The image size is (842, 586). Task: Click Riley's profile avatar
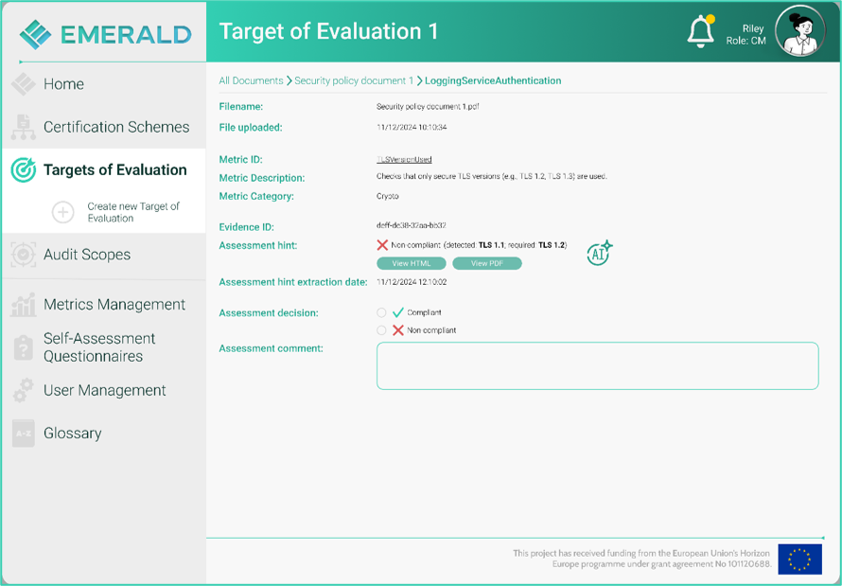[x=800, y=30]
